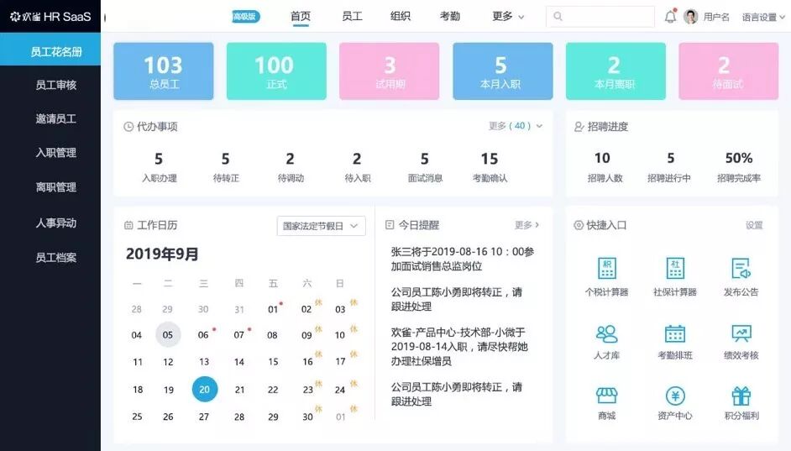
Task: Click the 5 招聘进行中 figure
Action: (669, 166)
